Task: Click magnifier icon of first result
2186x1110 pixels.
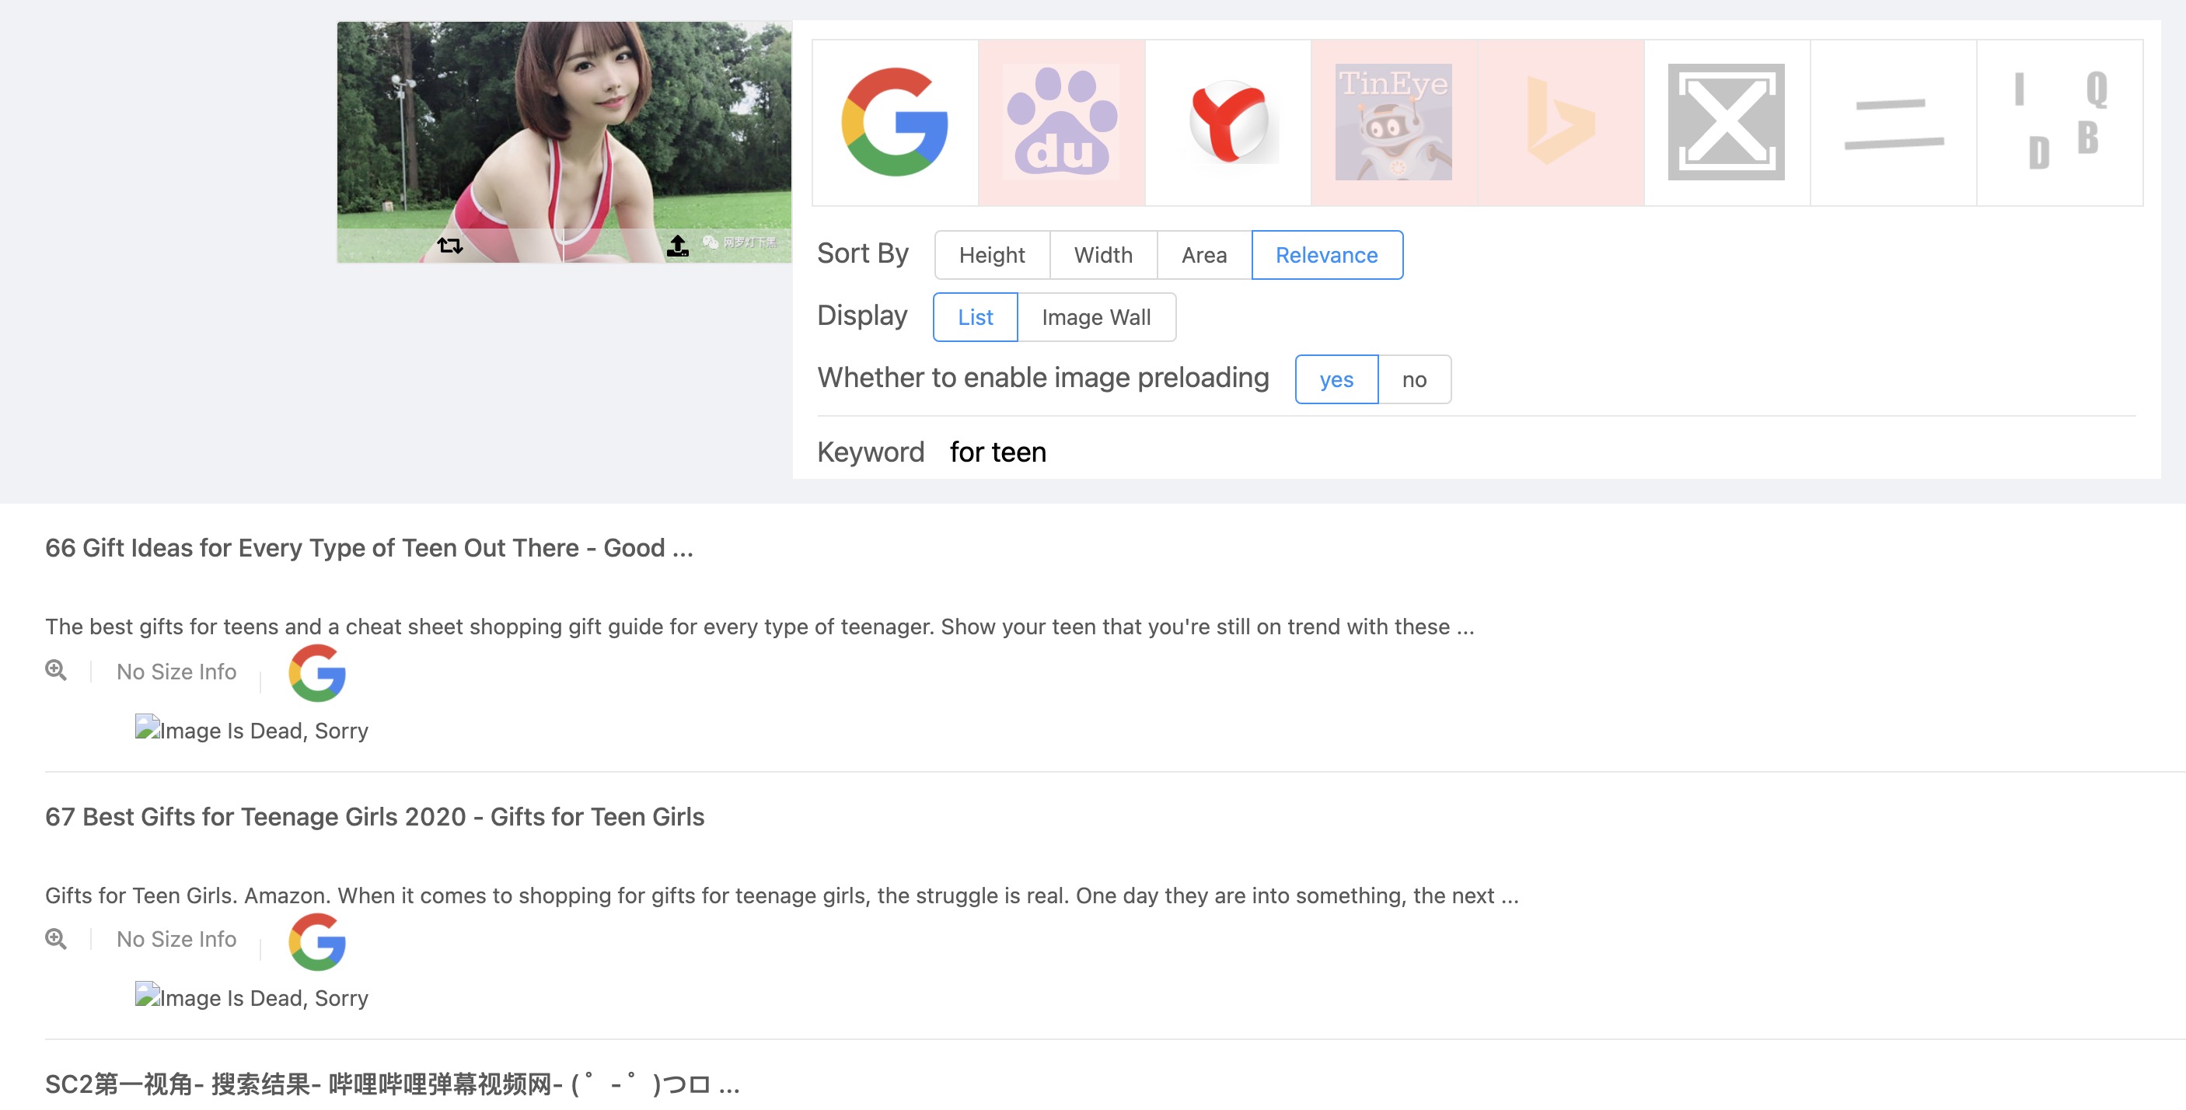Action: (56, 670)
